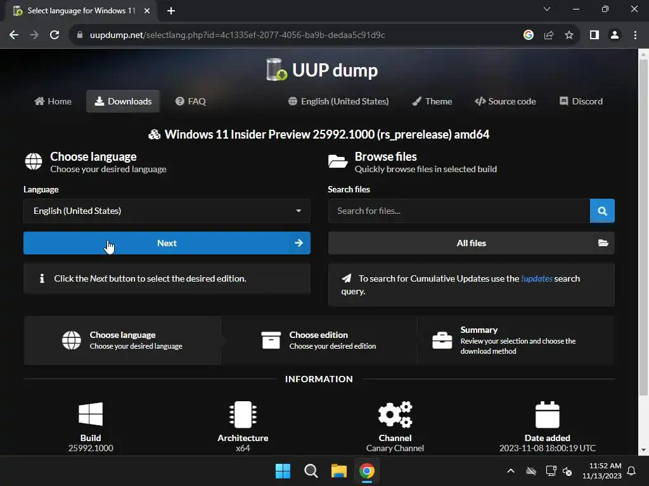This screenshot has width=649, height=486.
Task: Open All files button
Action: (472, 243)
